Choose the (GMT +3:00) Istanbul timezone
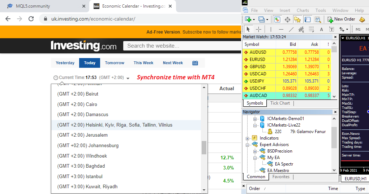Image resolution: width=369 pixels, height=194 pixels. (126, 176)
